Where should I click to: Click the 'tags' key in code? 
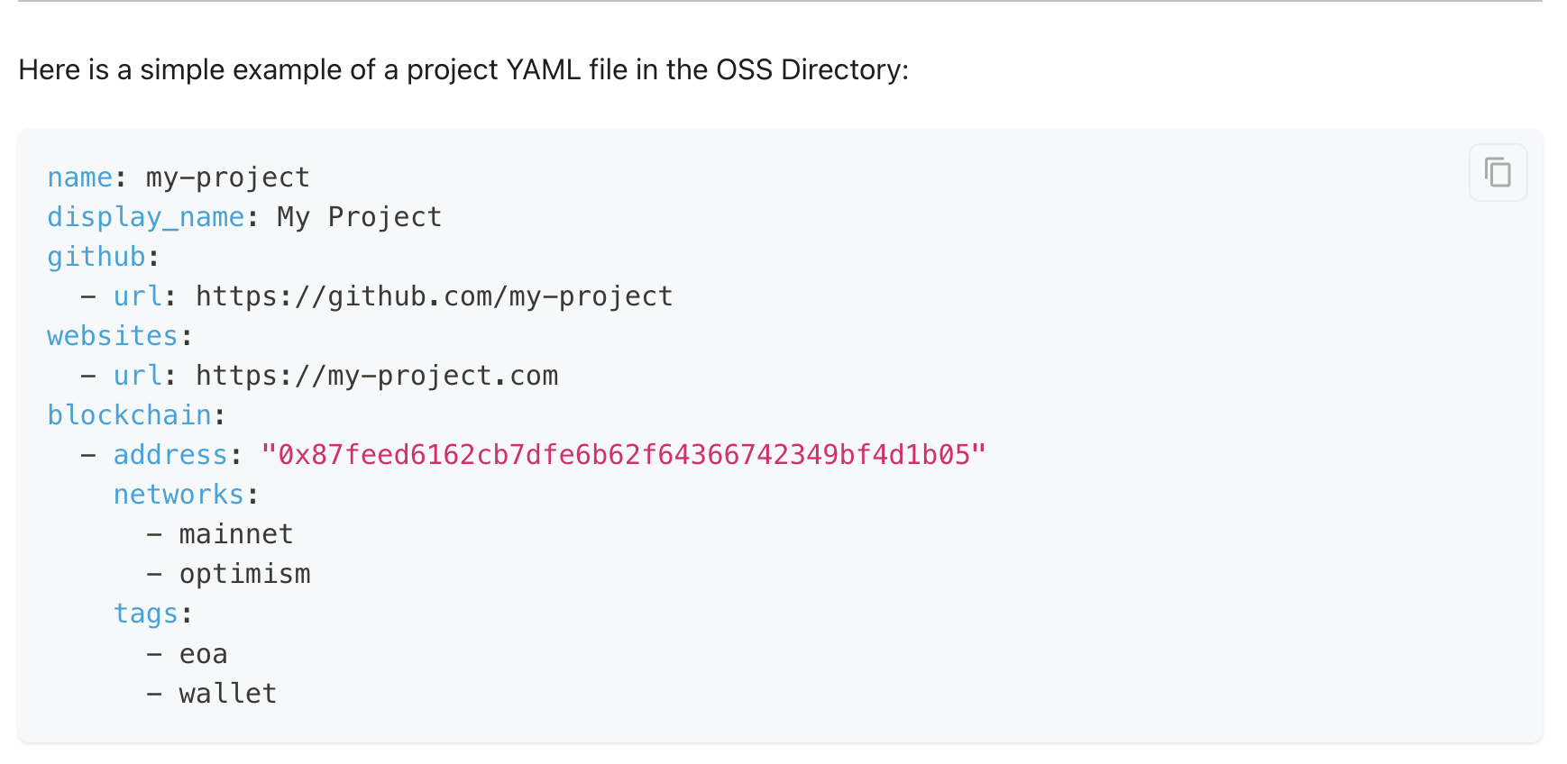point(145,614)
